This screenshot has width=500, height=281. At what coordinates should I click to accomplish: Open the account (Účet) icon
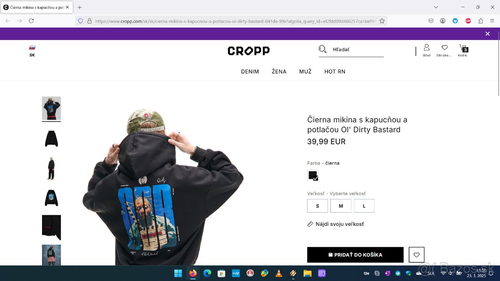tap(427, 50)
